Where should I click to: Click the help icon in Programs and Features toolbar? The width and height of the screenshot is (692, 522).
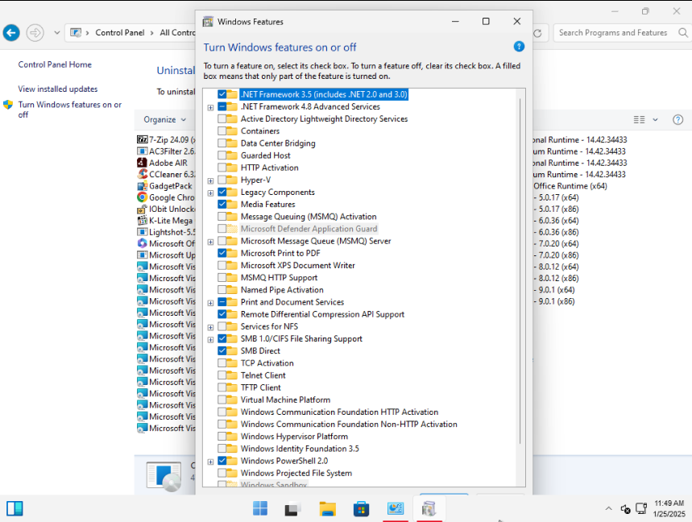point(677,119)
